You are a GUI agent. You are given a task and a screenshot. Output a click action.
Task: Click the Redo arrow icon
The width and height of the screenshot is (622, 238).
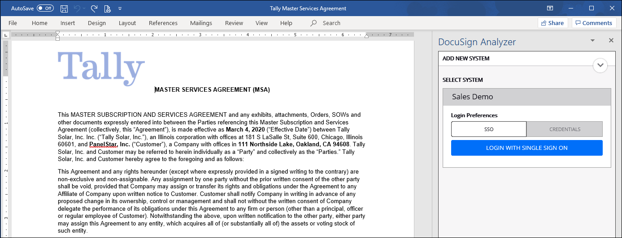tap(94, 8)
